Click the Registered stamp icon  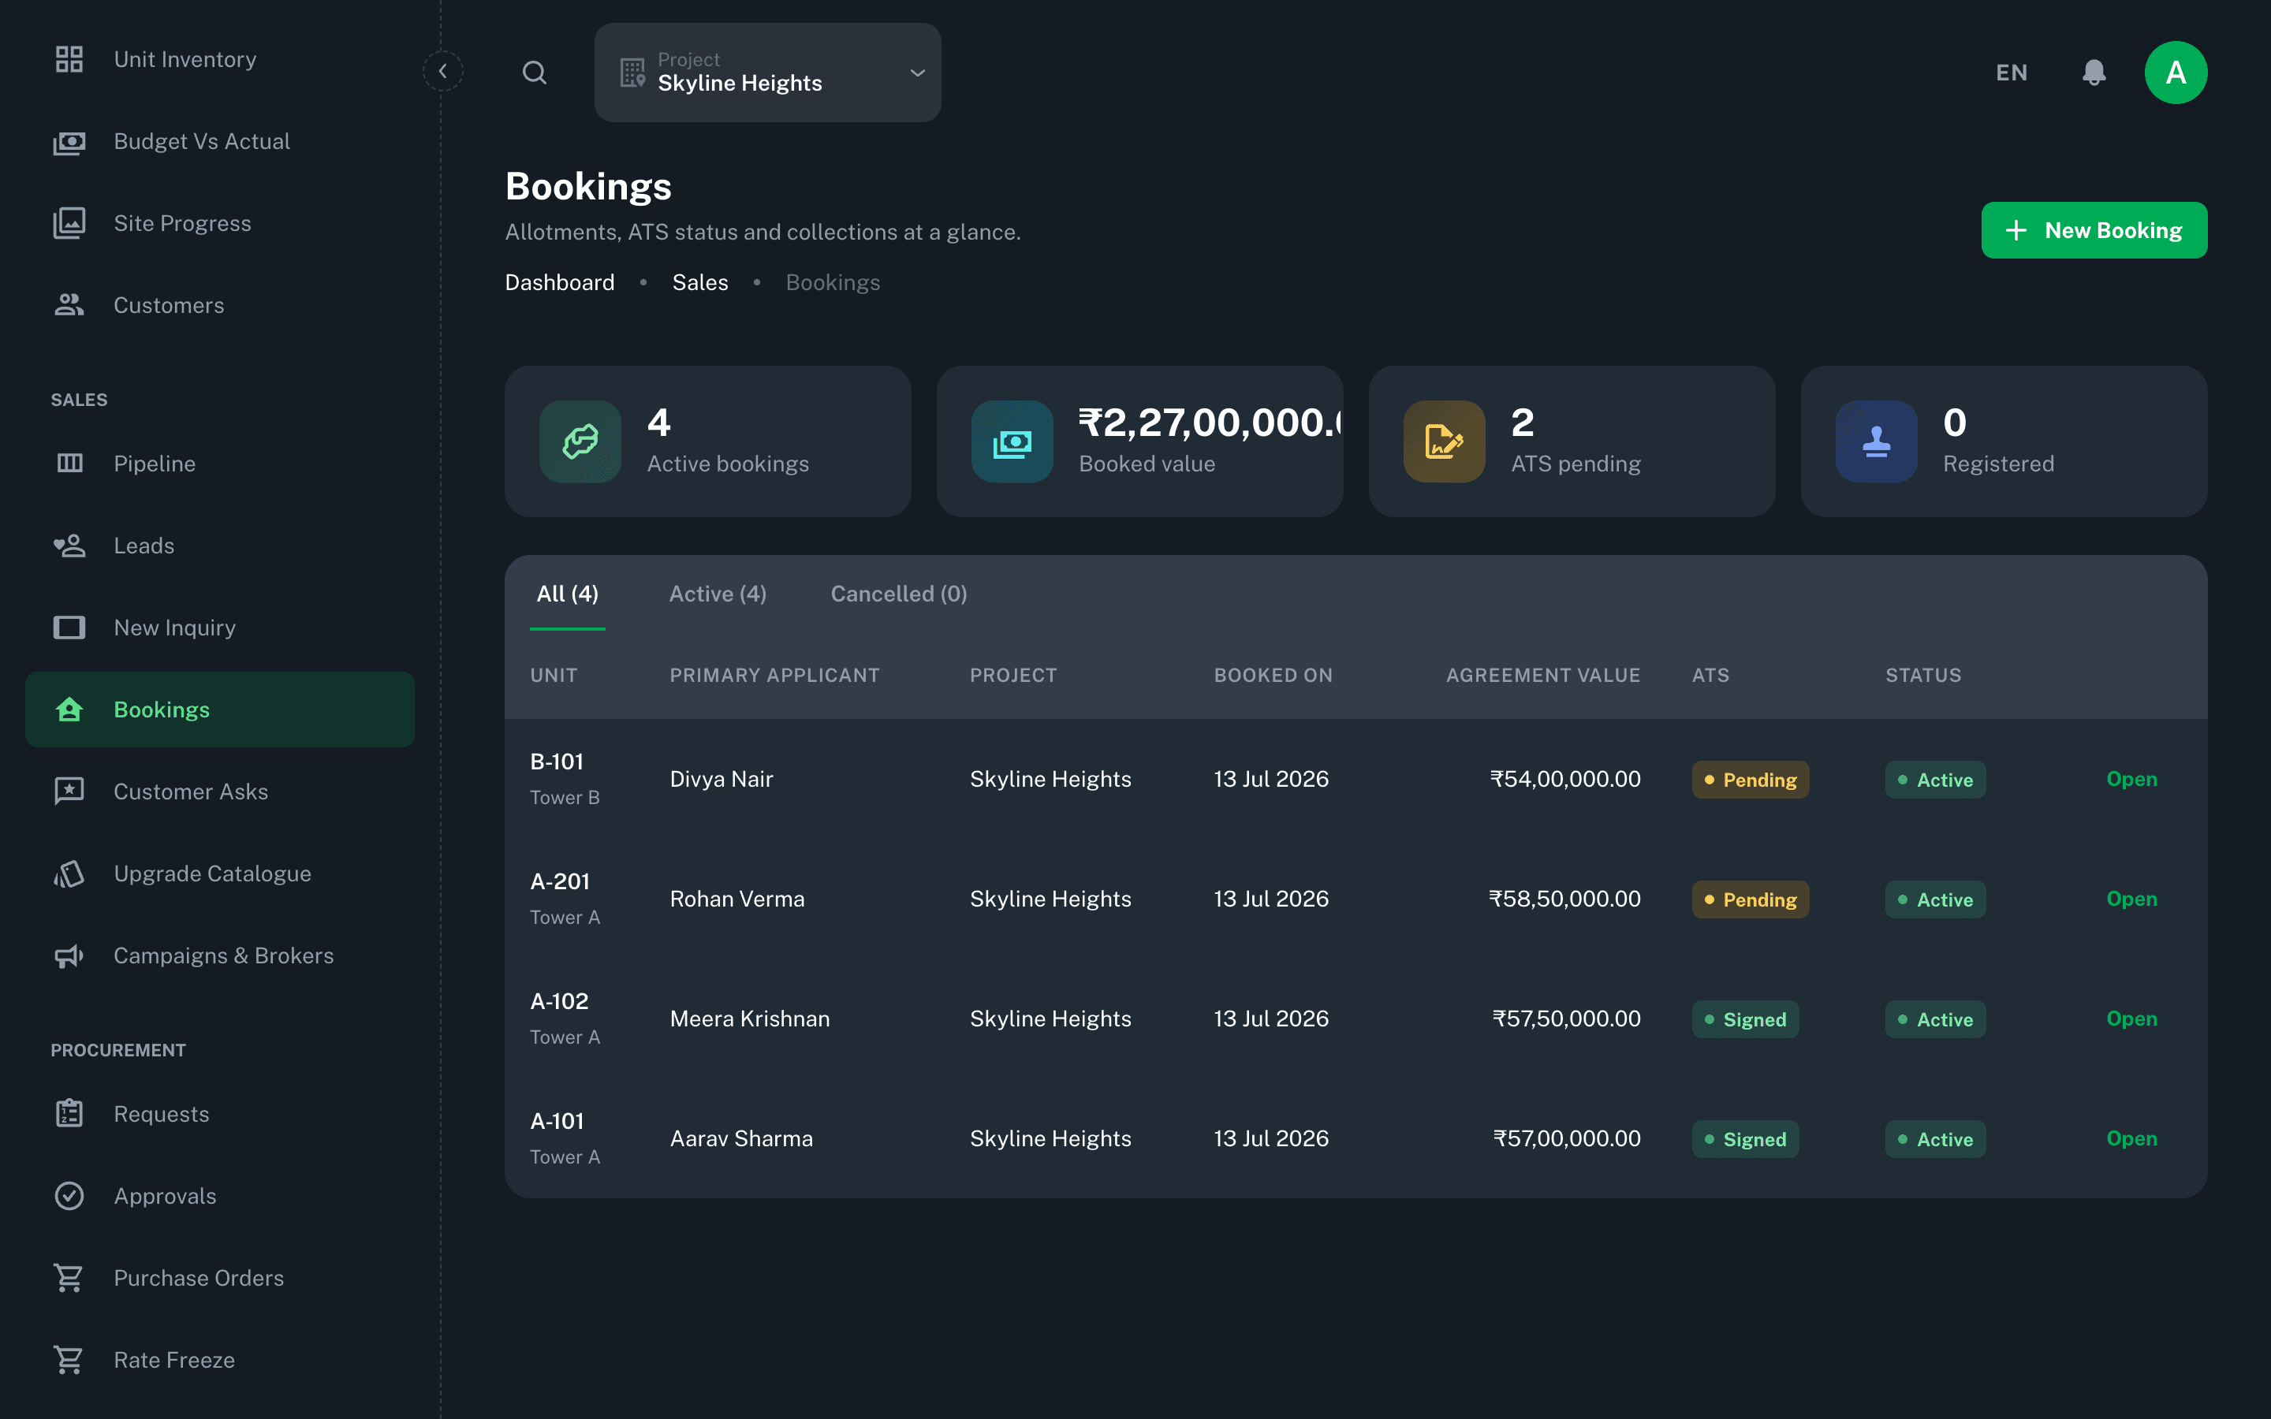1876,441
